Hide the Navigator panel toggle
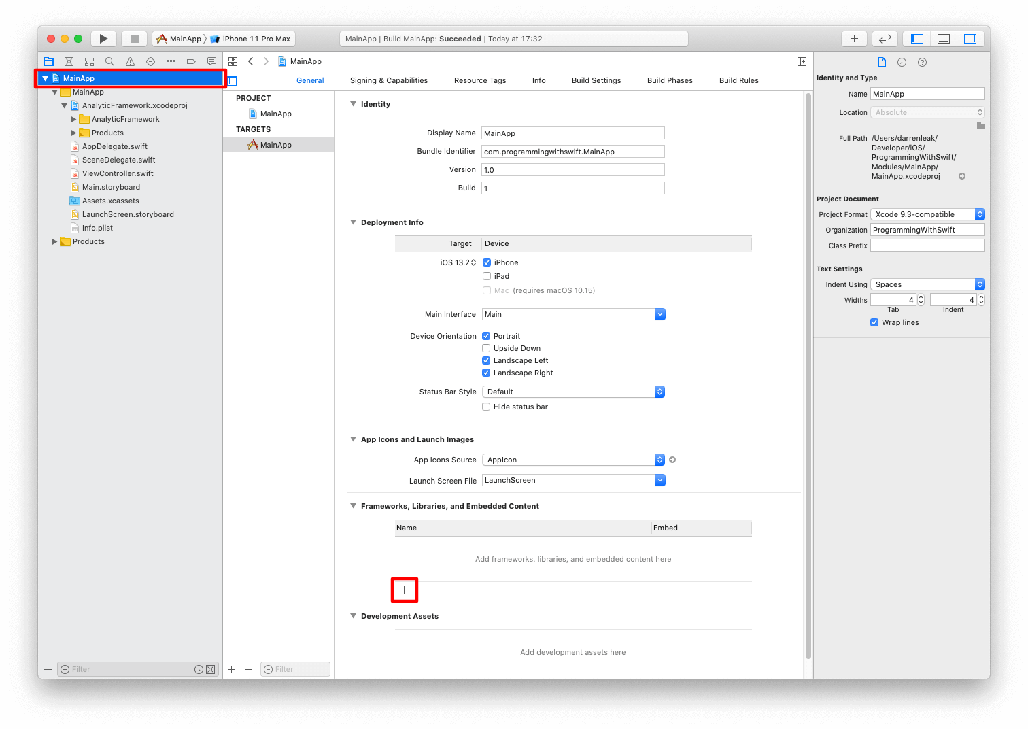 click(x=917, y=39)
